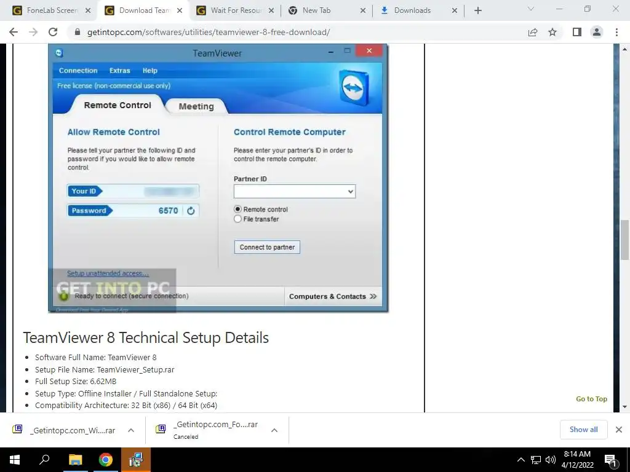Open the volume tray icon
Screen dimensions: 630x472
pos(551,460)
